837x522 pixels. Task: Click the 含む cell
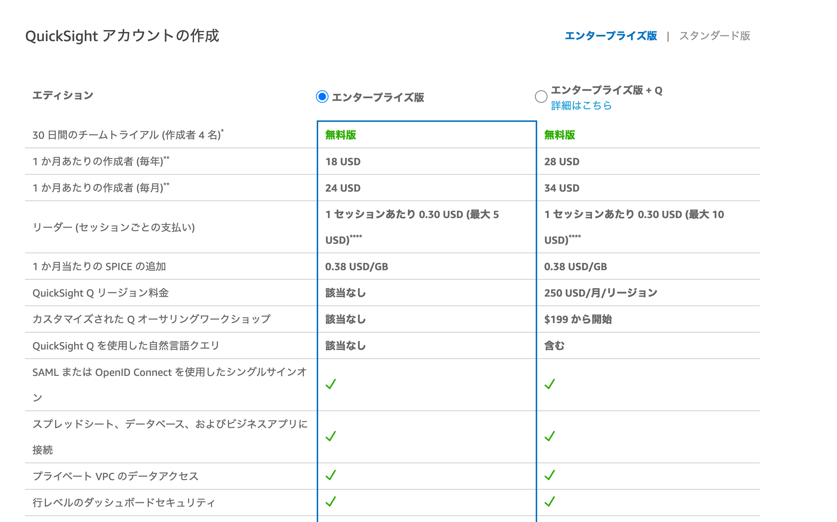(x=554, y=346)
